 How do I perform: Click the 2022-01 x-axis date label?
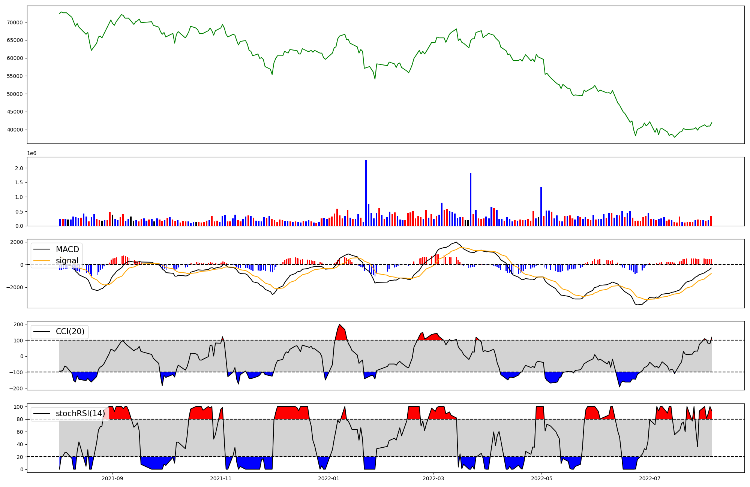coord(329,478)
